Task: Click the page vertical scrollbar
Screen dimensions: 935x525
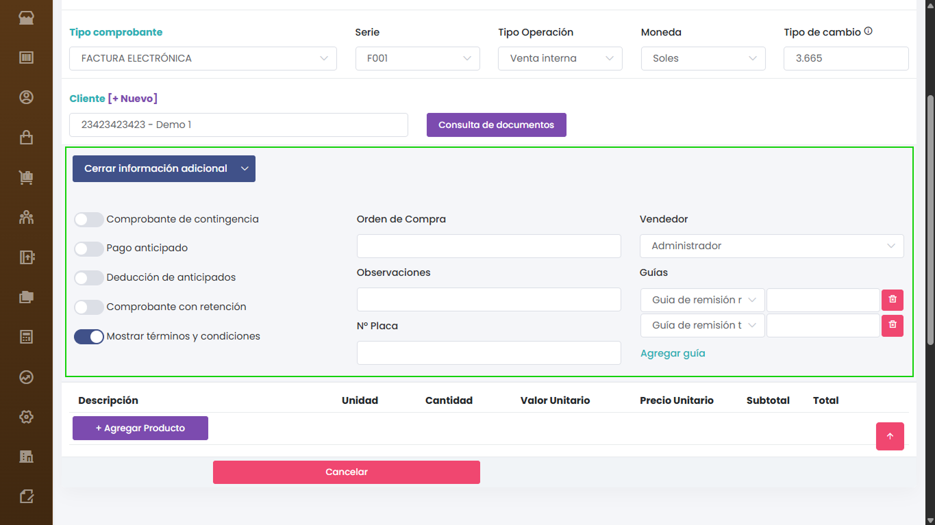Action: pyautogui.click(x=930, y=219)
